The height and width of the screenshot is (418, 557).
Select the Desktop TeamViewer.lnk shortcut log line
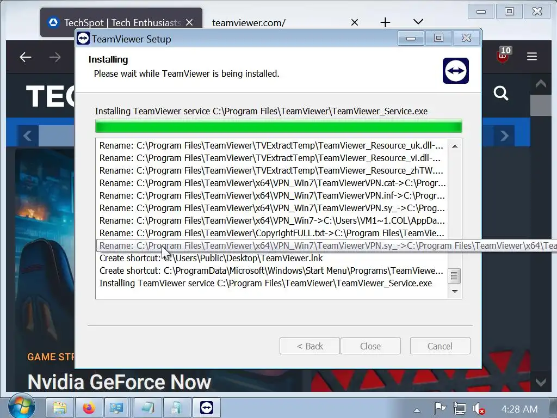271,258
